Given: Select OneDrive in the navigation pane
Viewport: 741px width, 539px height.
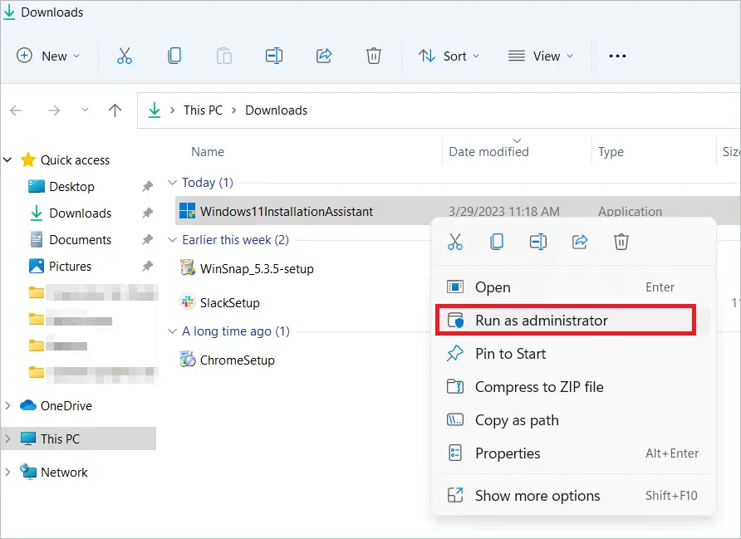Looking at the screenshot, I should coord(66,405).
